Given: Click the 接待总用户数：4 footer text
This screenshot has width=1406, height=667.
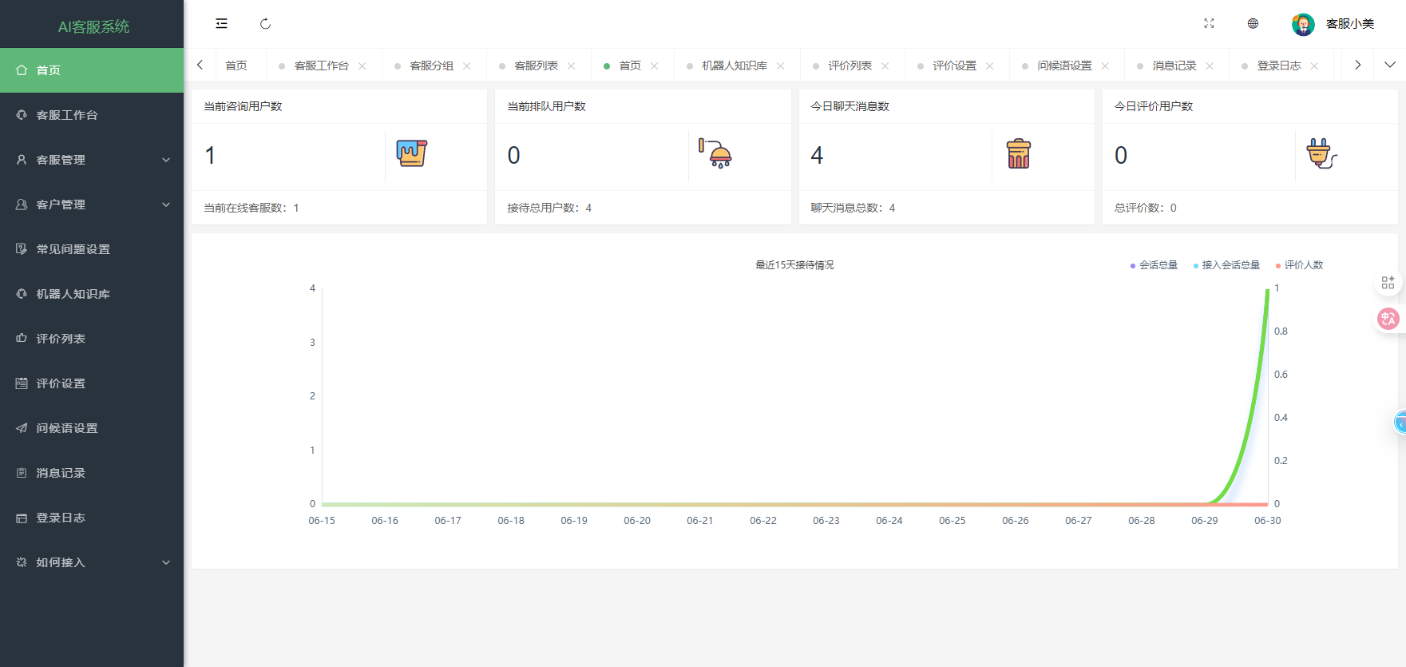Looking at the screenshot, I should point(549,208).
